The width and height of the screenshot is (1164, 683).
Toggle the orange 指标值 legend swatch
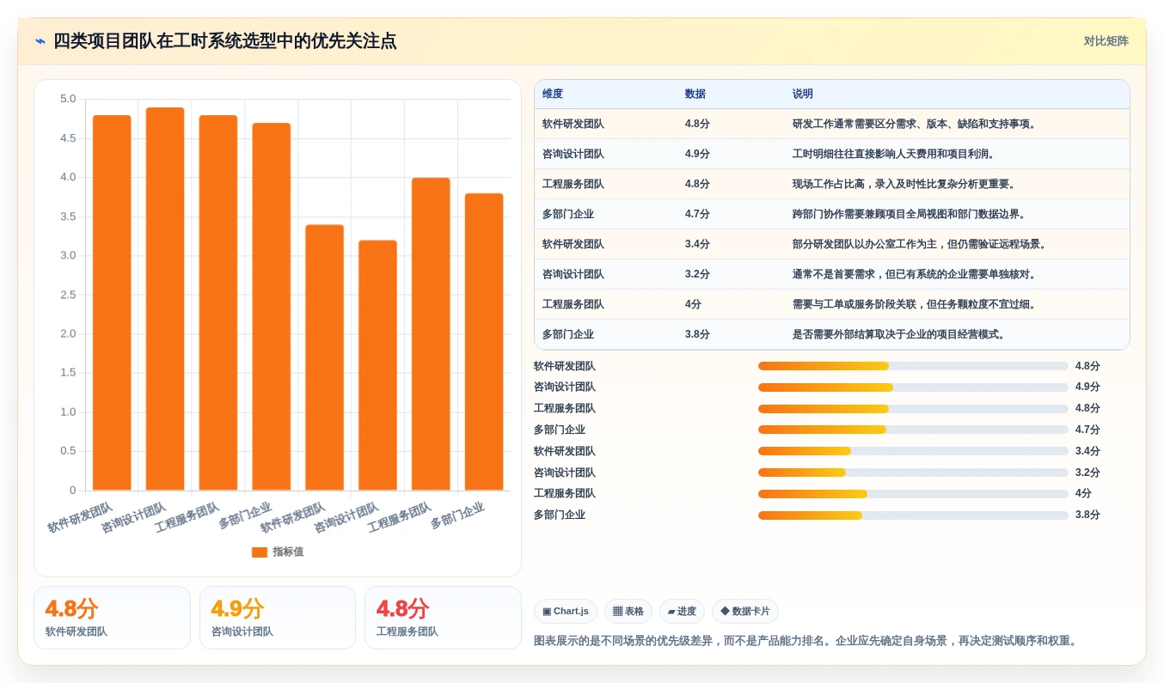click(x=260, y=552)
